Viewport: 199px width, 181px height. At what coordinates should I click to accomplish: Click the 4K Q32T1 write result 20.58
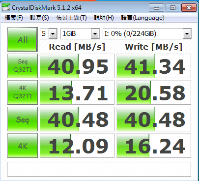click(x=154, y=92)
